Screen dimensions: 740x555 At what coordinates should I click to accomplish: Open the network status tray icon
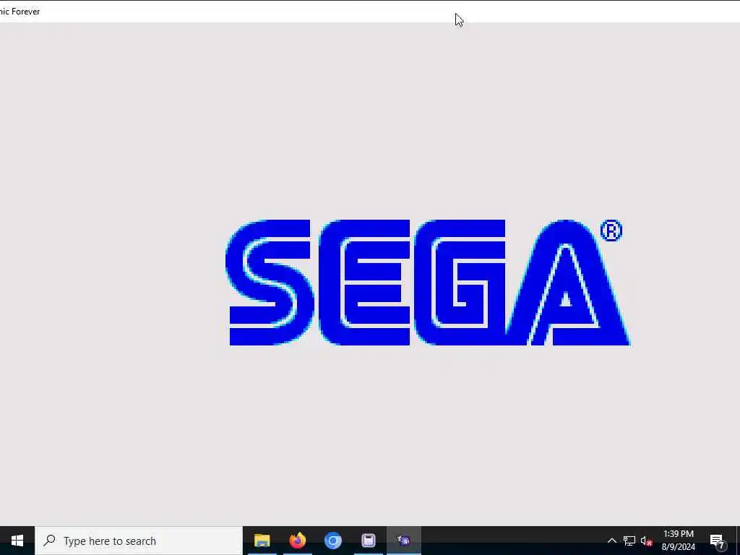[x=629, y=541]
